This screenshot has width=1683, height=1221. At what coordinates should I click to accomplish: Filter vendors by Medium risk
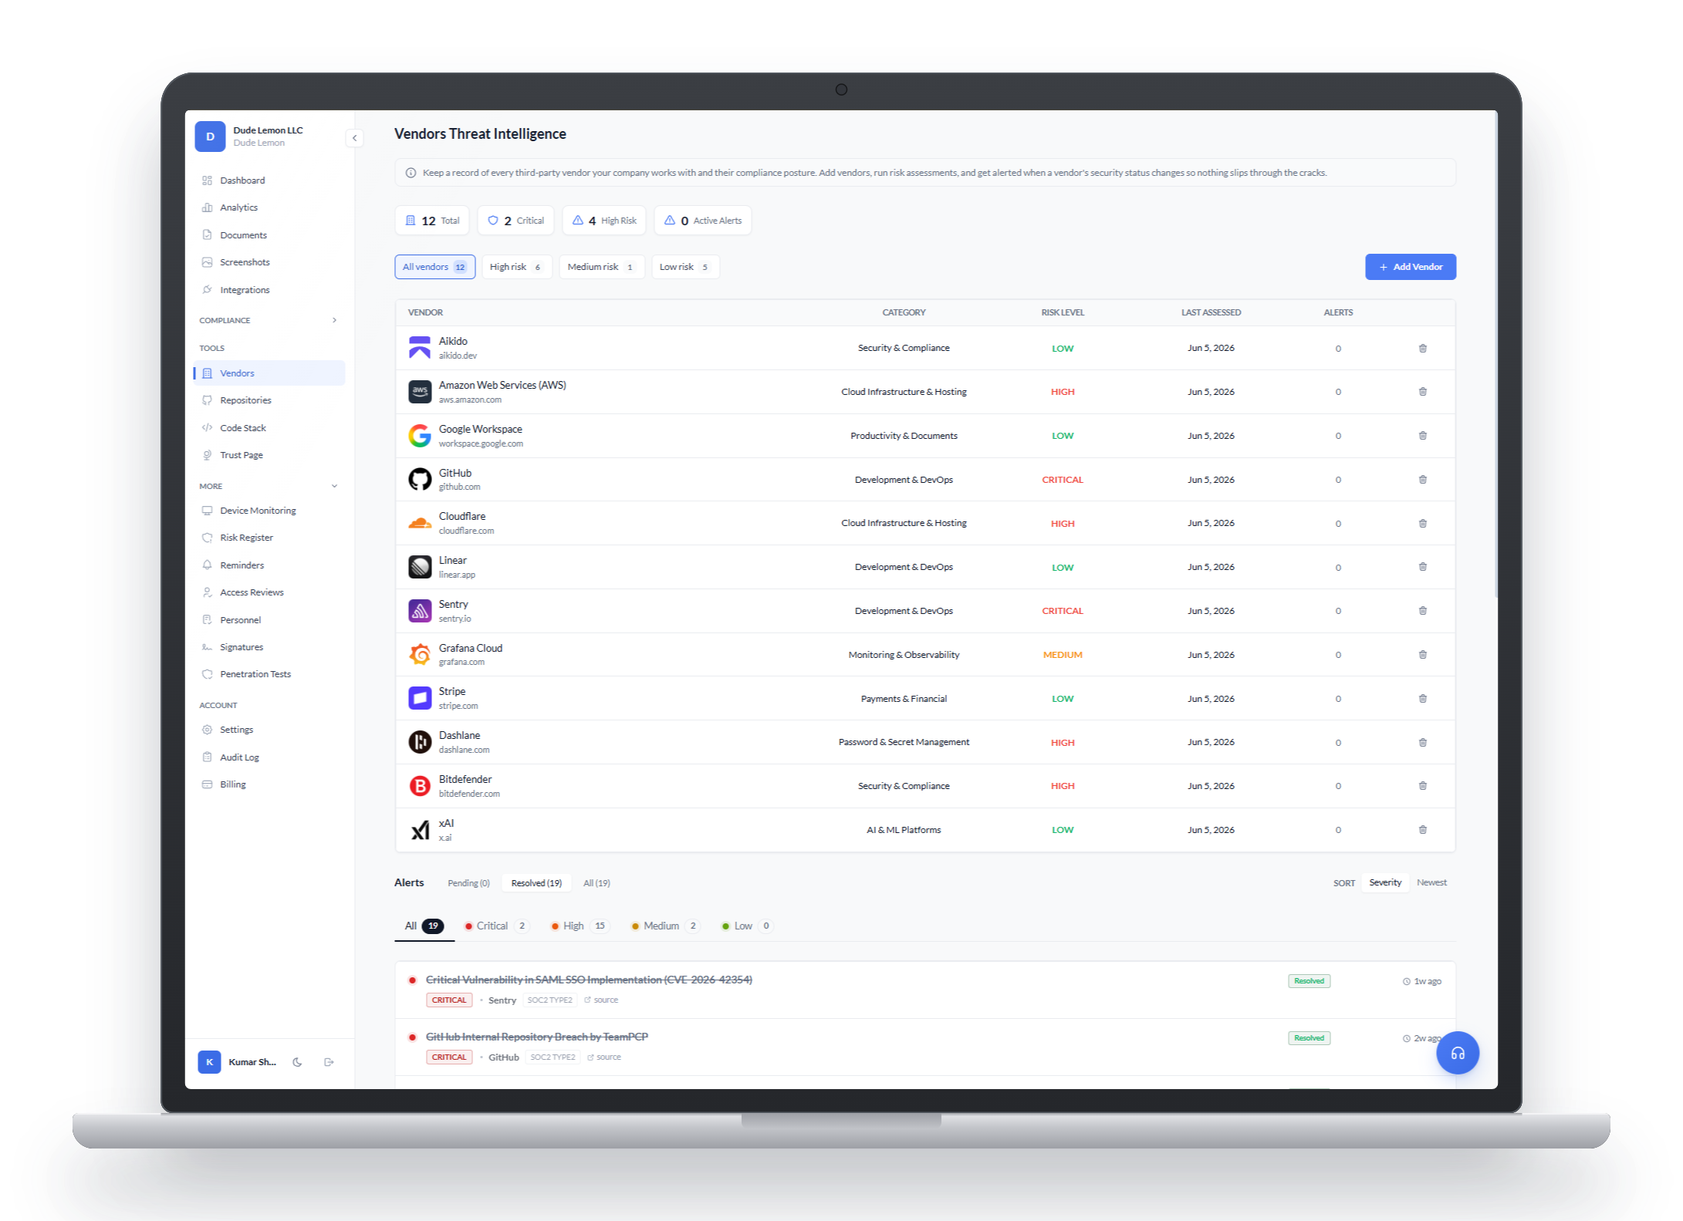601,267
